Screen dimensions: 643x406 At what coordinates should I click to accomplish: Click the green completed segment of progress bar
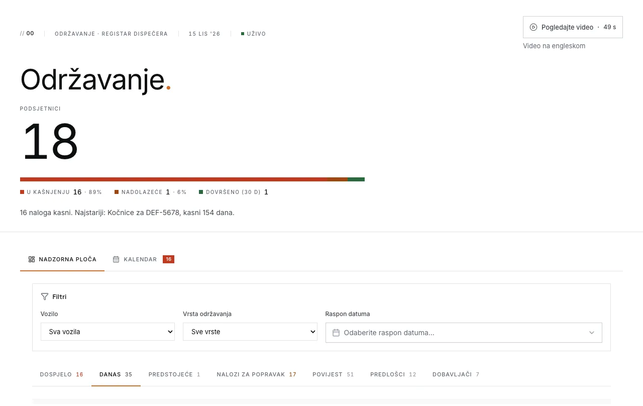pyautogui.click(x=356, y=179)
